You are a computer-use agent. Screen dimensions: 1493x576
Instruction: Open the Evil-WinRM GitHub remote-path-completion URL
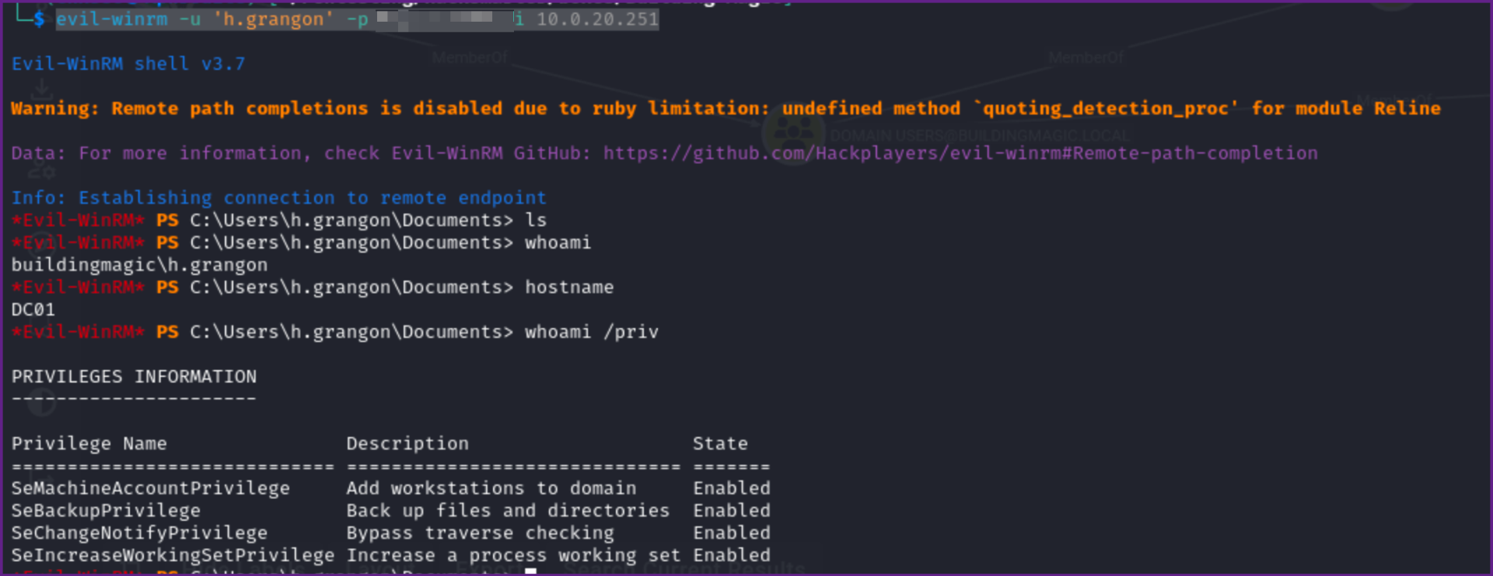pos(960,153)
